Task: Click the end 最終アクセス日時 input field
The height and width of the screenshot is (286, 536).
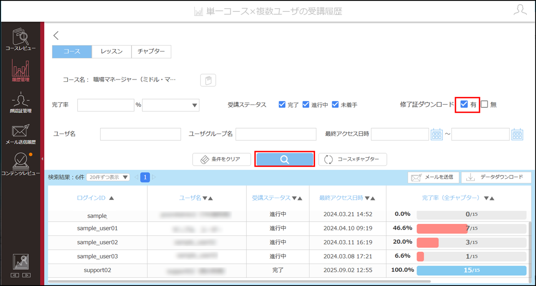Action: [480, 134]
